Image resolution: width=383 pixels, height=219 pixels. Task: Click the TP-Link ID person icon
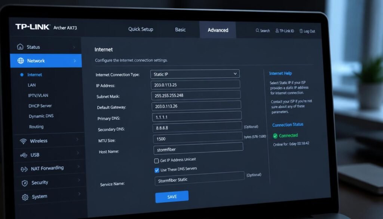tap(277, 31)
